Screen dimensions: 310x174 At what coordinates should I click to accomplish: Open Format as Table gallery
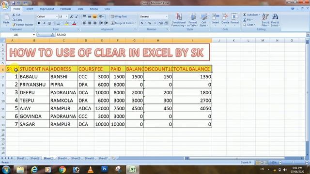tap(193, 20)
